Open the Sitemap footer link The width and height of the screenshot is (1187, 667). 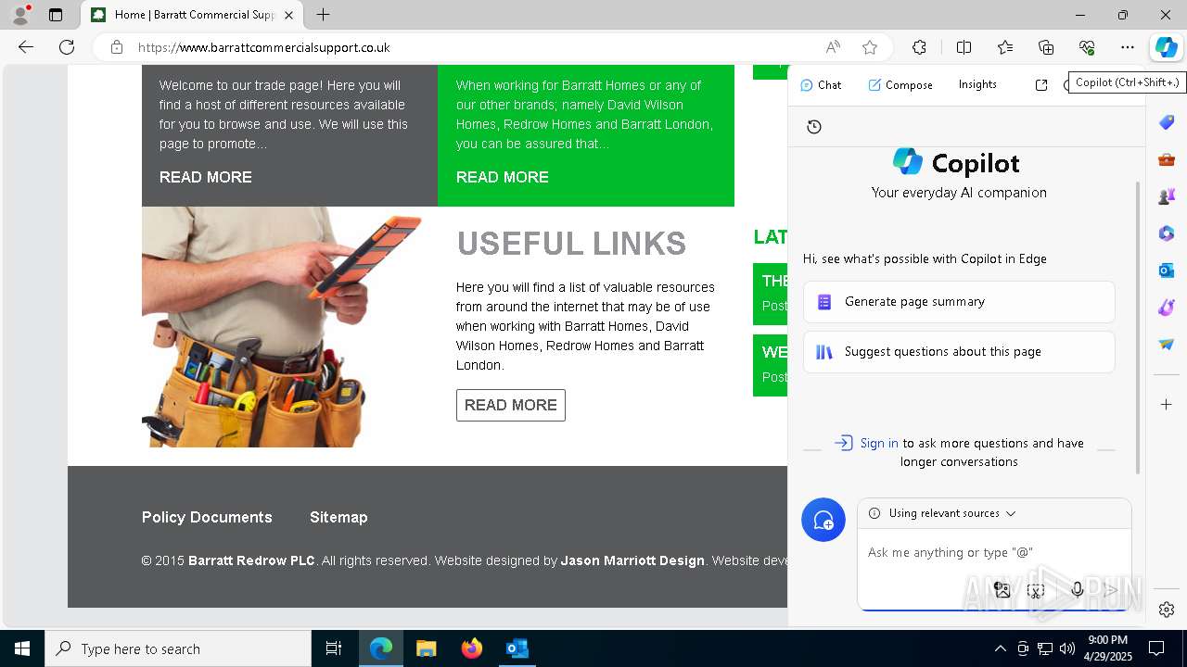tap(338, 517)
